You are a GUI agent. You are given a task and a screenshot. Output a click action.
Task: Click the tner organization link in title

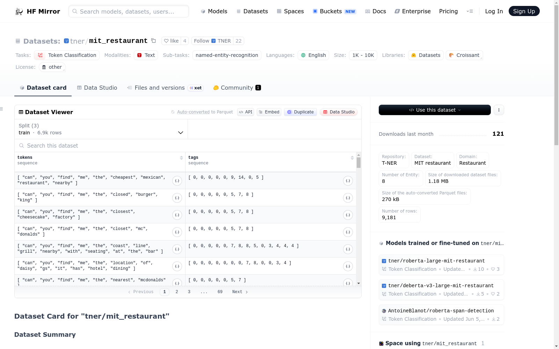(x=77, y=41)
